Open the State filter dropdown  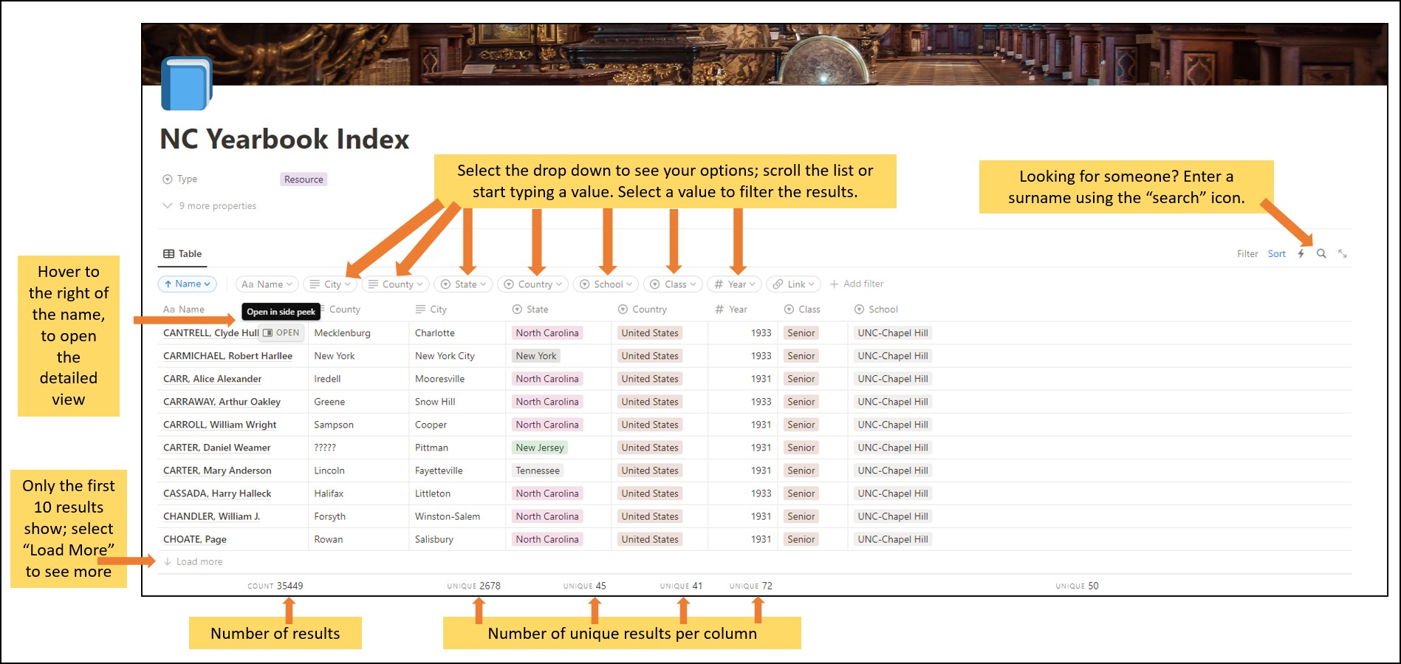(x=464, y=284)
